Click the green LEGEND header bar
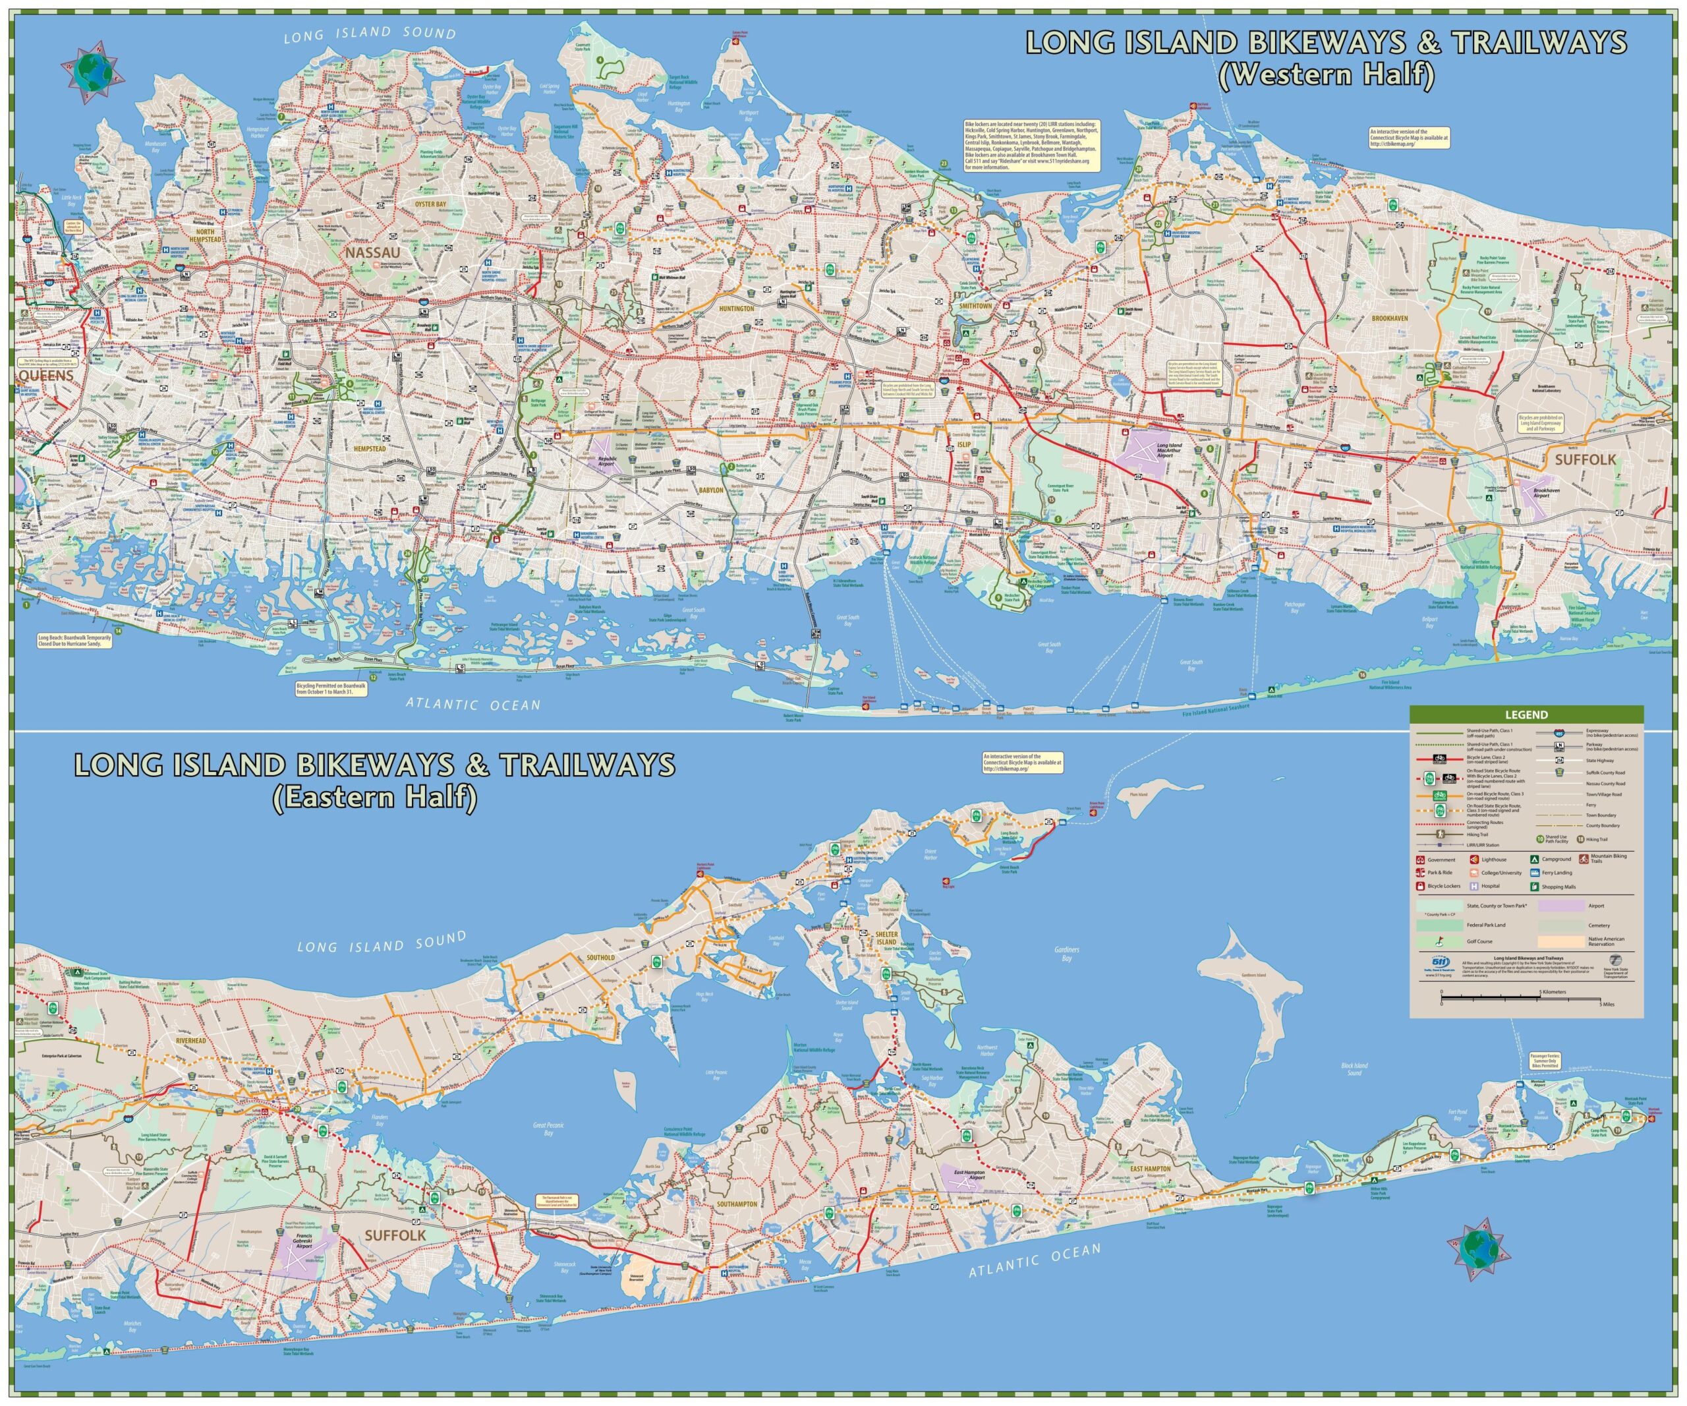1687x1406 pixels. [1527, 715]
